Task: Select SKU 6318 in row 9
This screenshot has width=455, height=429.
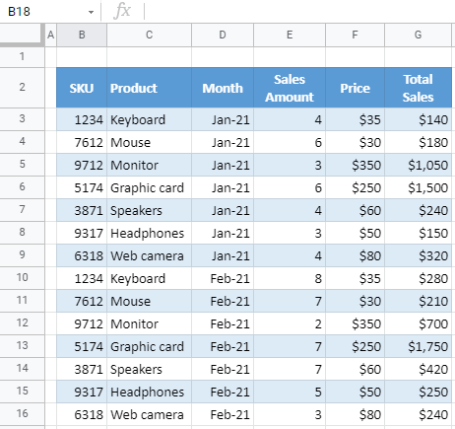Action: pyautogui.click(x=82, y=255)
